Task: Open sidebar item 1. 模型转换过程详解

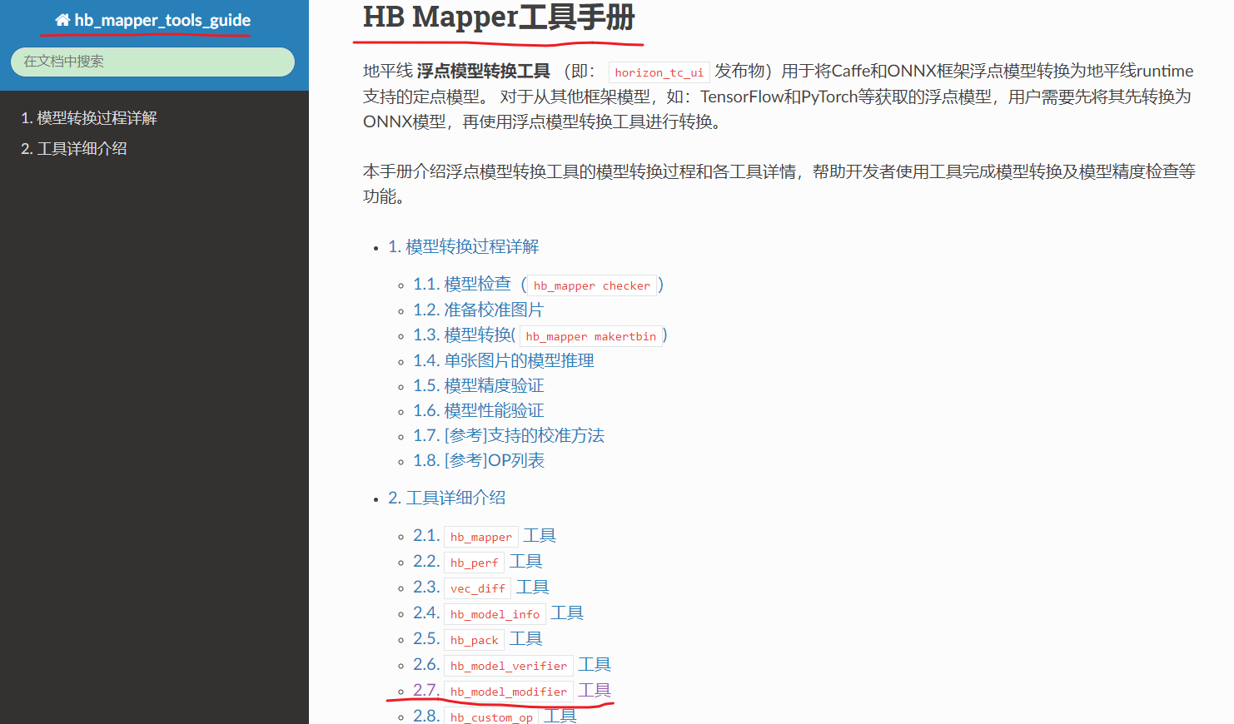Action: [x=89, y=118]
